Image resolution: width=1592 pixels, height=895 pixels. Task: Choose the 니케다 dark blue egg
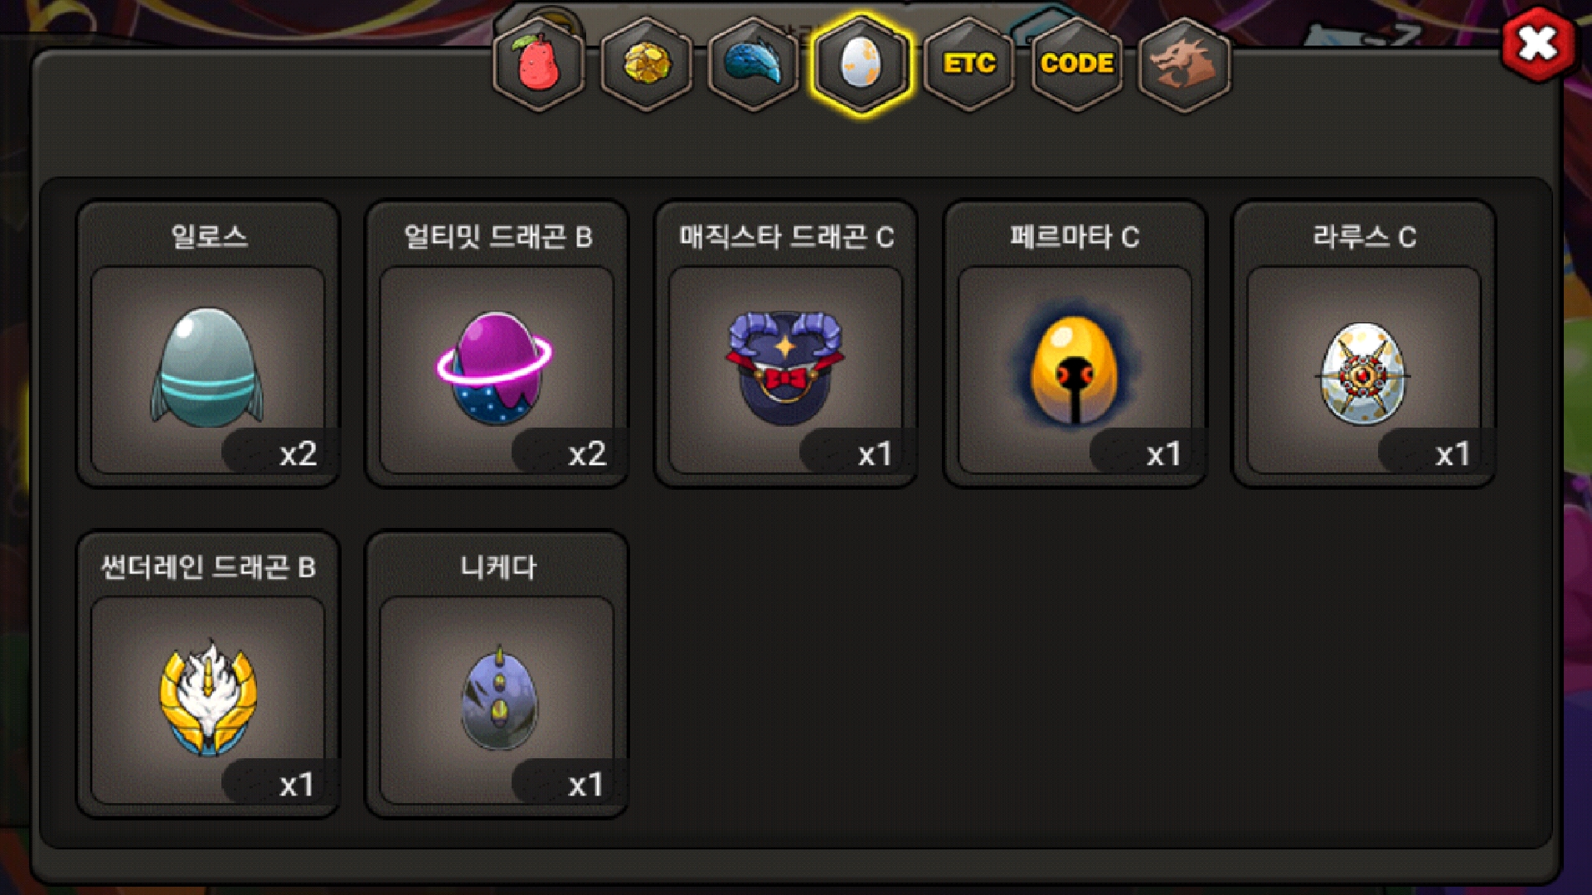click(497, 700)
